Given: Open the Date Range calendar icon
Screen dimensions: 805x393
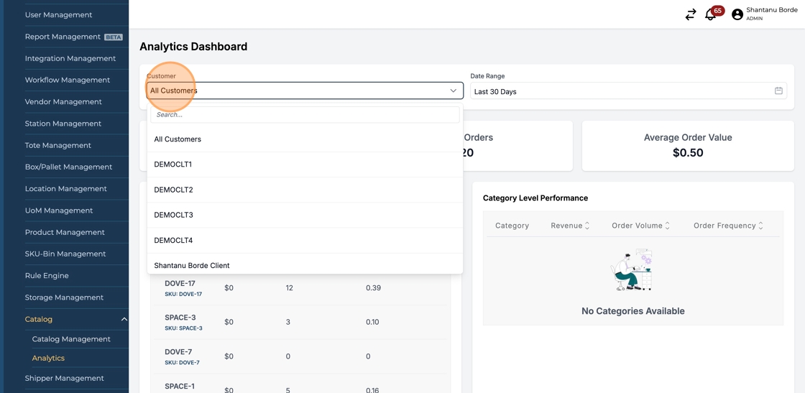Looking at the screenshot, I should (778, 91).
